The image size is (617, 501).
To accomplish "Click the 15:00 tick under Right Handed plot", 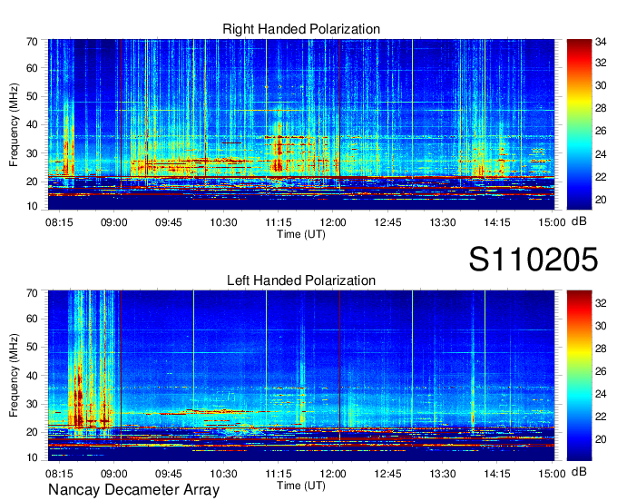I will coord(552,222).
